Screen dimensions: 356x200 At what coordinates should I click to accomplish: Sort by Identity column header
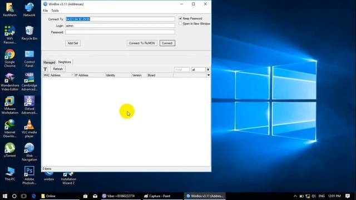tap(118, 75)
